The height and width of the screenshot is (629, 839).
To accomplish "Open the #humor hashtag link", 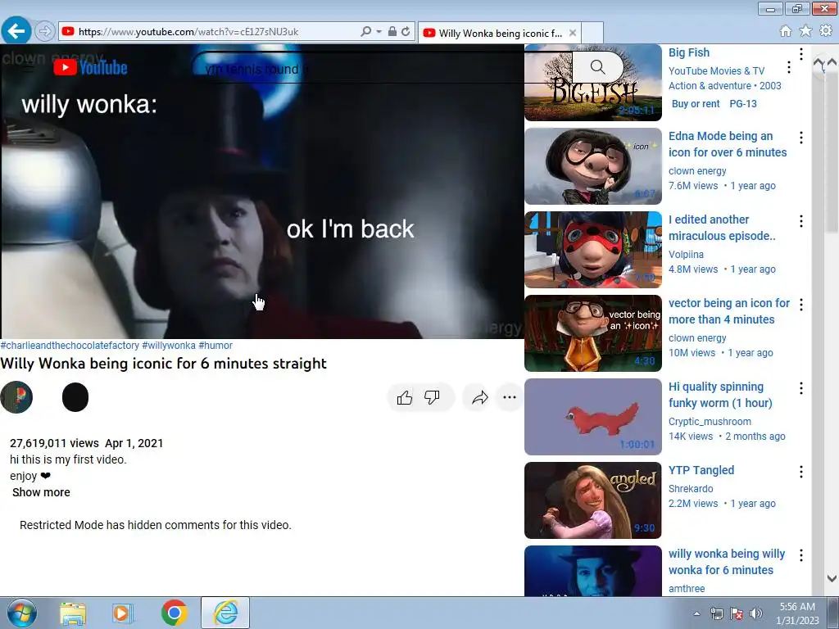I will (215, 346).
